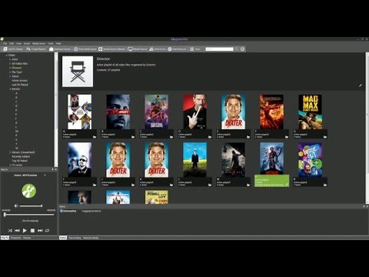Select the Director tree item
This screenshot has width=369, height=277.
click(x=17, y=68)
